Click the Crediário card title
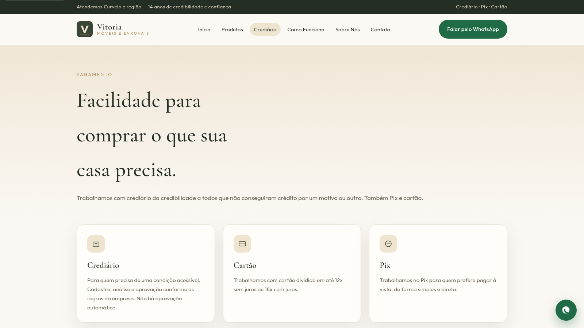Image resolution: width=584 pixels, height=328 pixels. [x=103, y=265]
